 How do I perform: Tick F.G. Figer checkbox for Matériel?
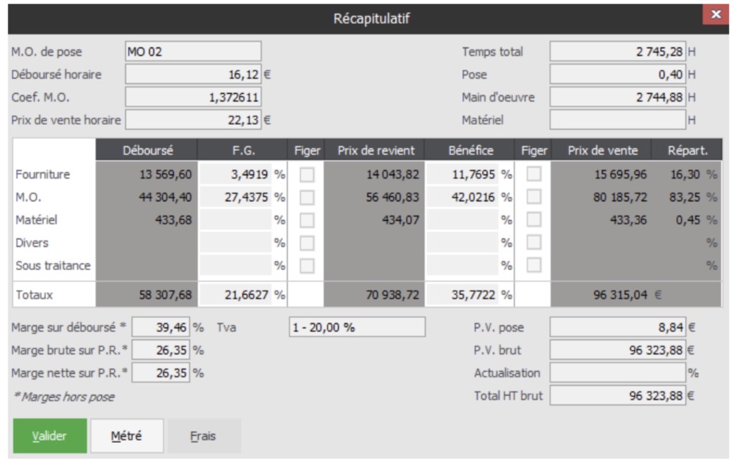pos(307,220)
